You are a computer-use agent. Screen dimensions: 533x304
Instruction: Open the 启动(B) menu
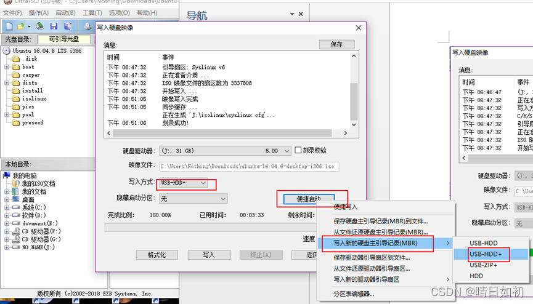(65, 12)
